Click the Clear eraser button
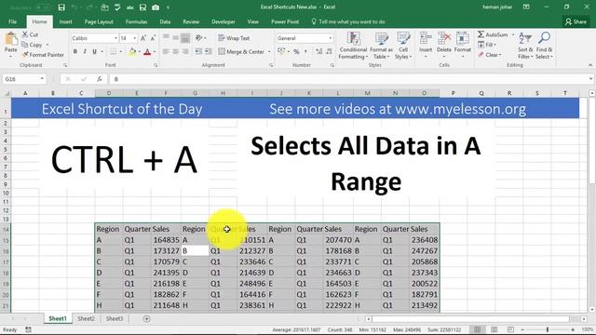596x335 pixels. point(490,55)
